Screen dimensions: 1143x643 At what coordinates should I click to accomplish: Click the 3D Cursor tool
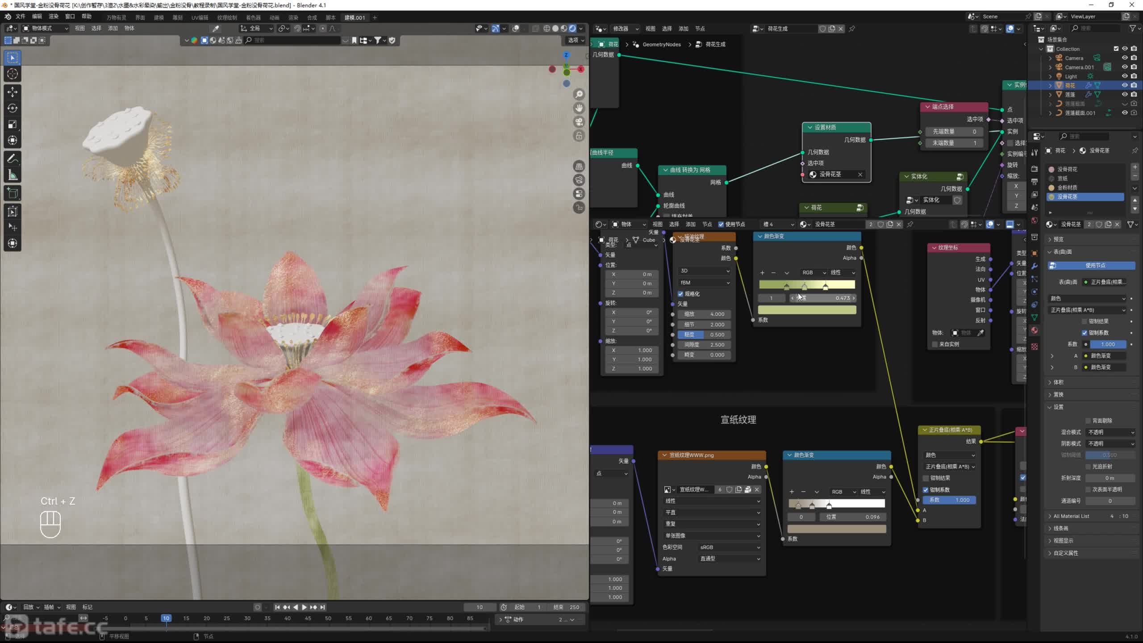click(13, 74)
